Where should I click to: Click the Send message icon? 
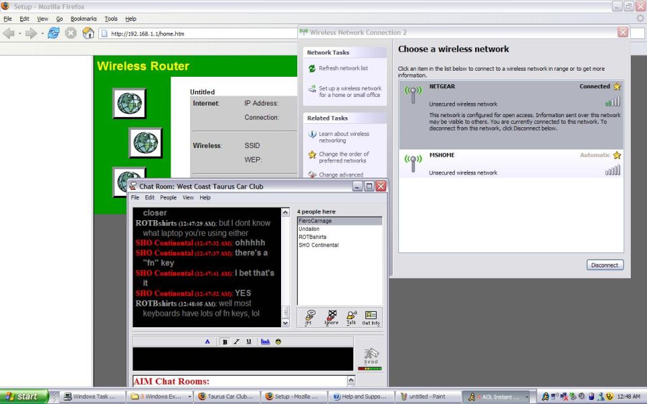pyautogui.click(x=371, y=356)
